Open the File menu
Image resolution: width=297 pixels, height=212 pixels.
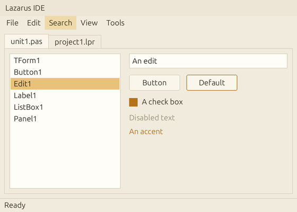12,23
